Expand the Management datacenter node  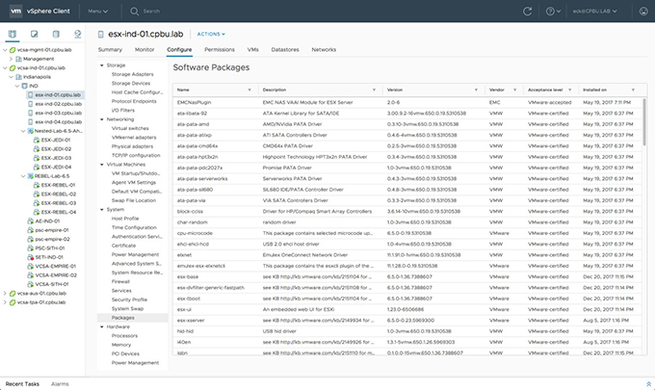(x=11, y=59)
